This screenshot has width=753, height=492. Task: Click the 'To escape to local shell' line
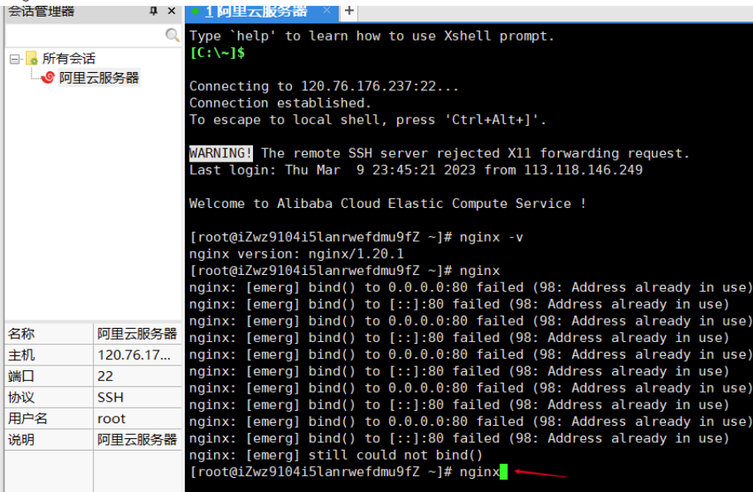(368, 119)
